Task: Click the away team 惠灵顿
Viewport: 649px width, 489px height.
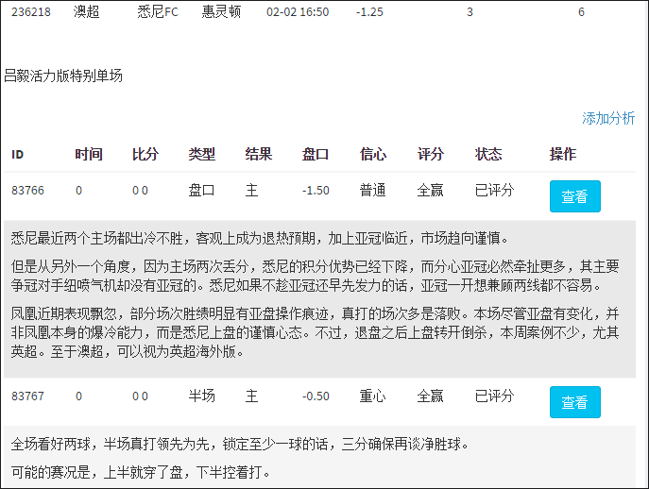Action: (221, 12)
